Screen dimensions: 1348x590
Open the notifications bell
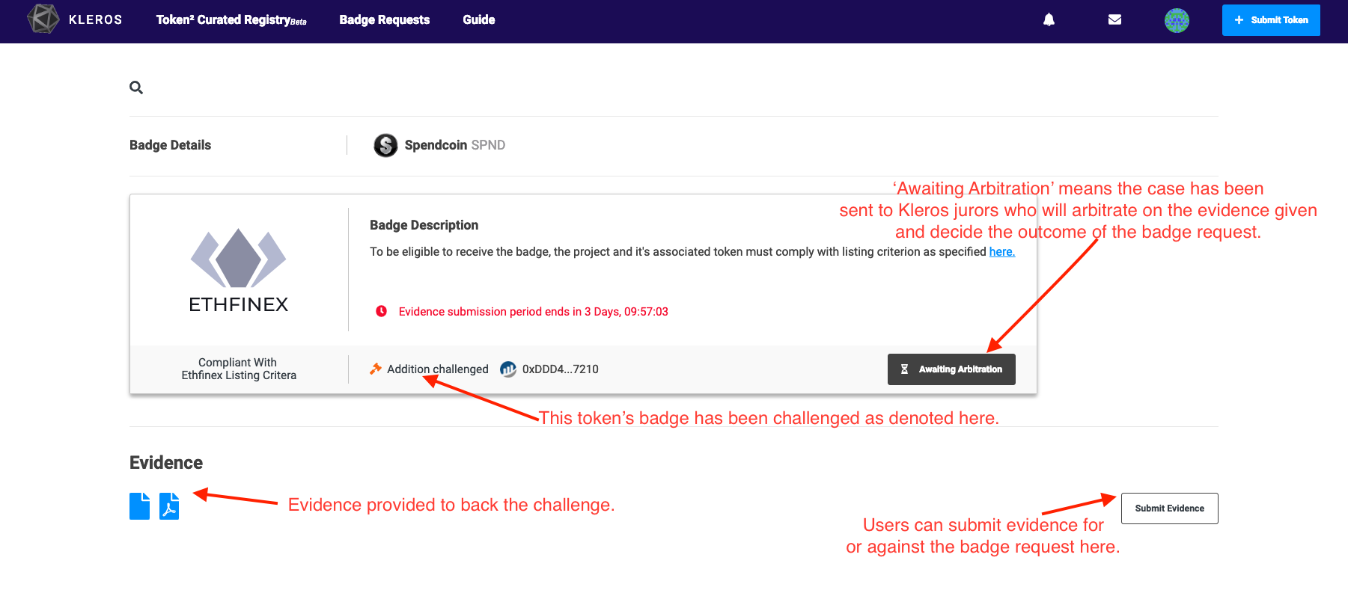click(1049, 20)
